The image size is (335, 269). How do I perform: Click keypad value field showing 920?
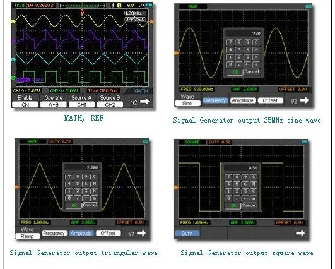click(x=244, y=33)
